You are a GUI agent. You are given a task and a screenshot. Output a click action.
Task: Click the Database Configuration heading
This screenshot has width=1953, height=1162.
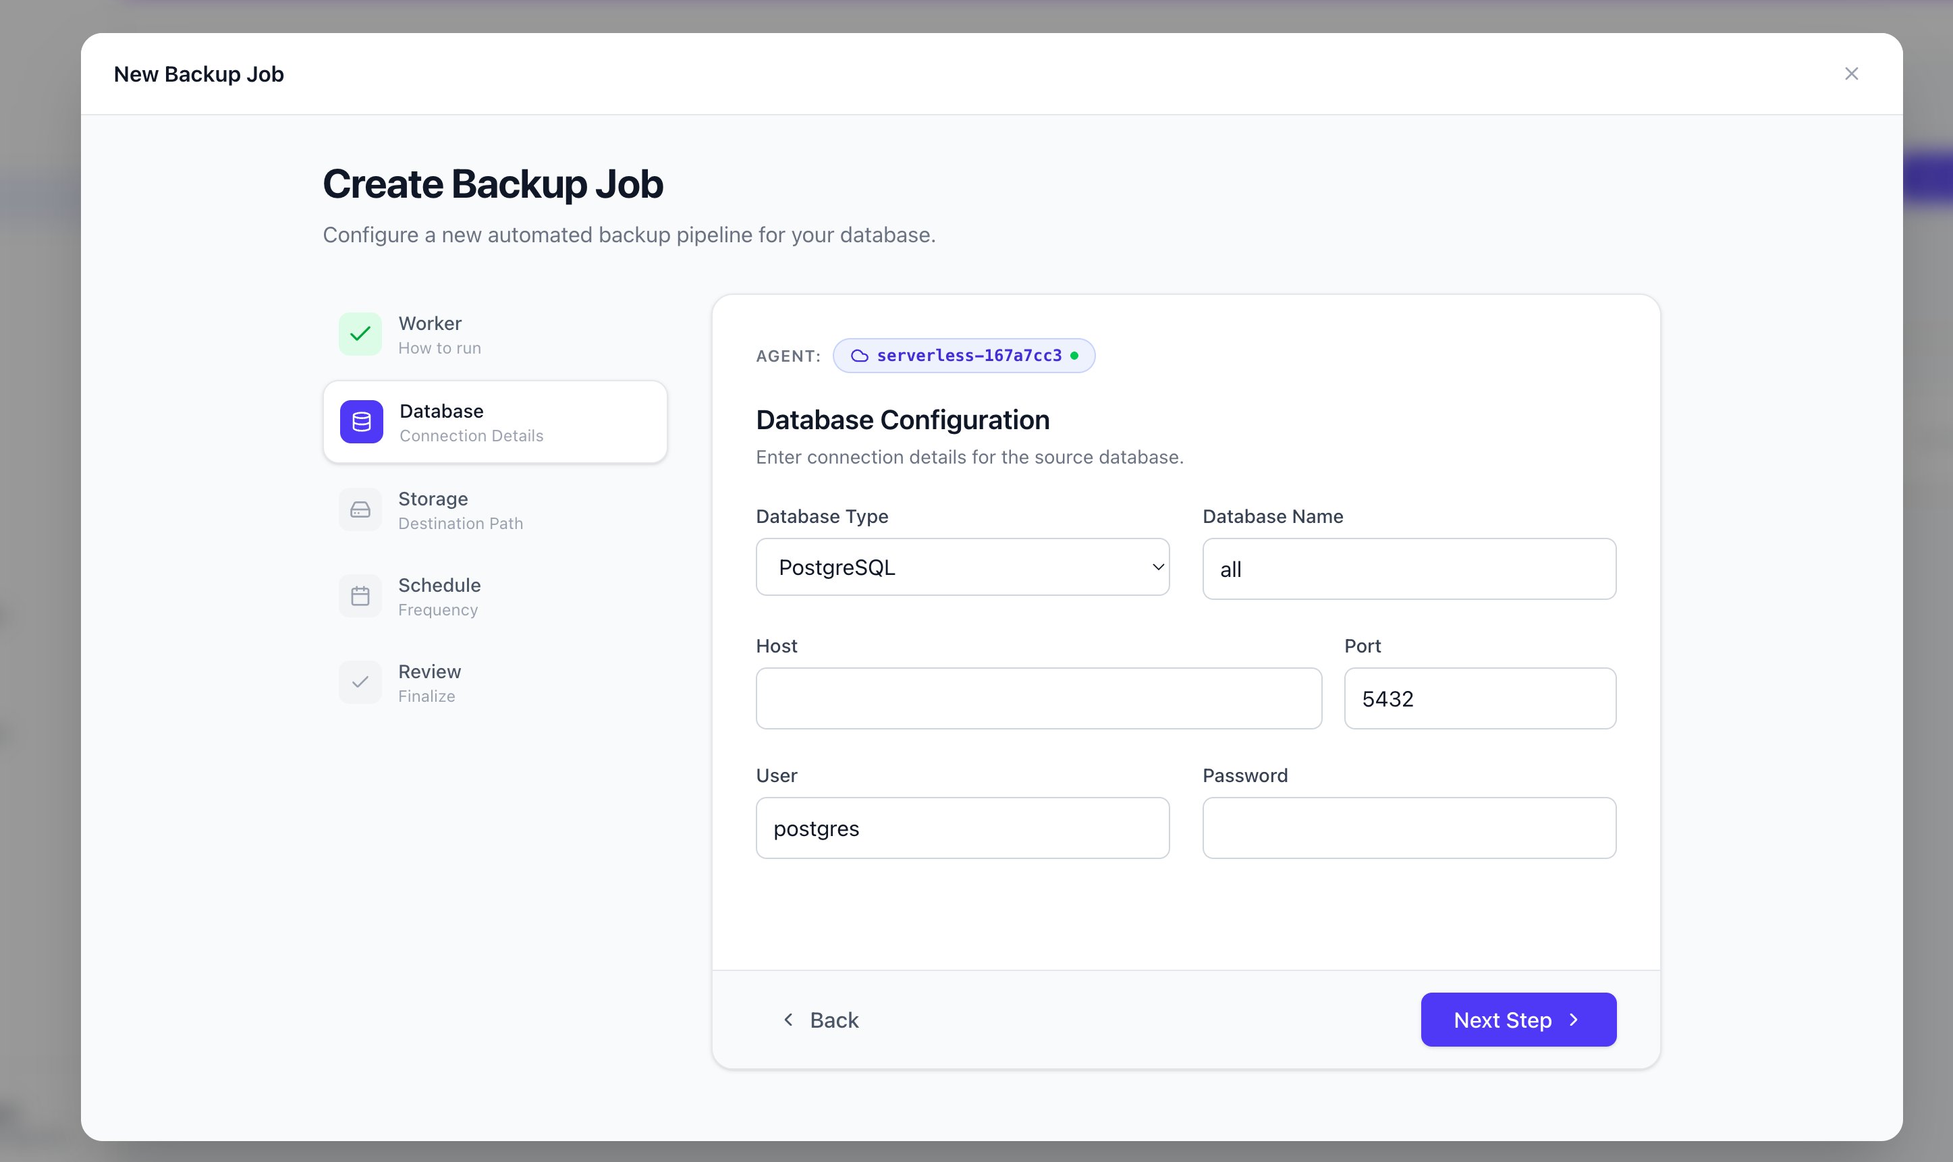point(902,420)
